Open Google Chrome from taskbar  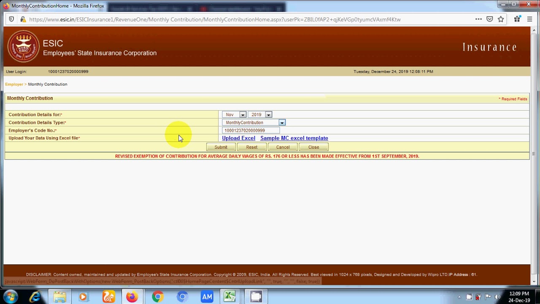pos(157,297)
